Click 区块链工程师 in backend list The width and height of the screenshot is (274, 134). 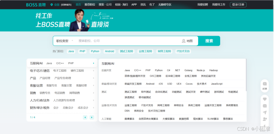pyautogui.click(x=173, y=76)
